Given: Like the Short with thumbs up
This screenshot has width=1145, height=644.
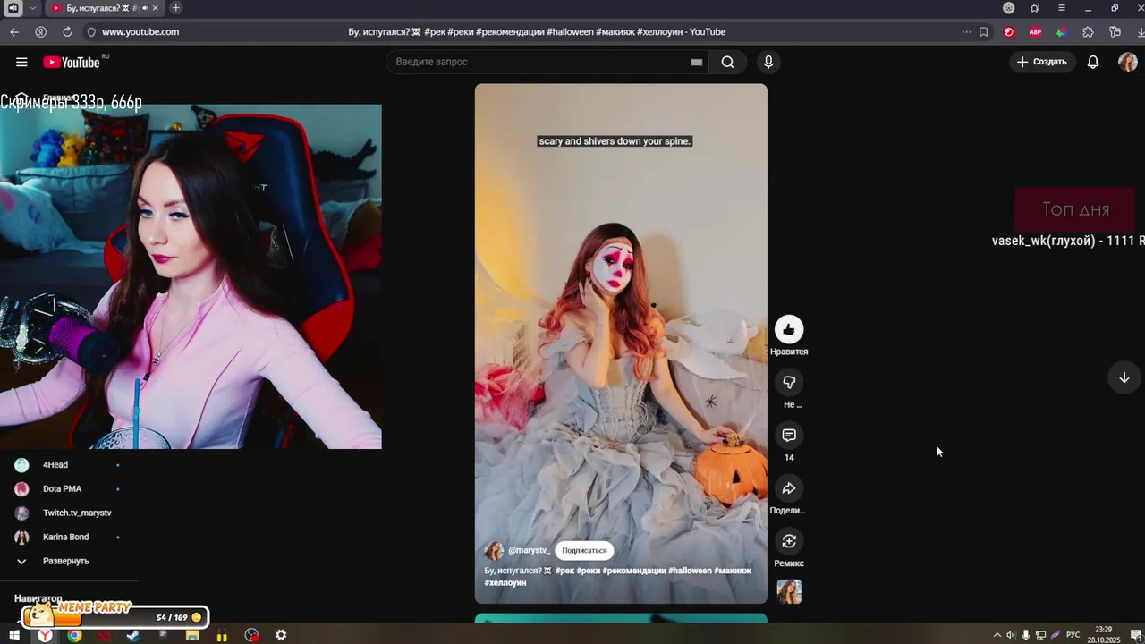Looking at the screenshot, I should (x=789, y=330).
